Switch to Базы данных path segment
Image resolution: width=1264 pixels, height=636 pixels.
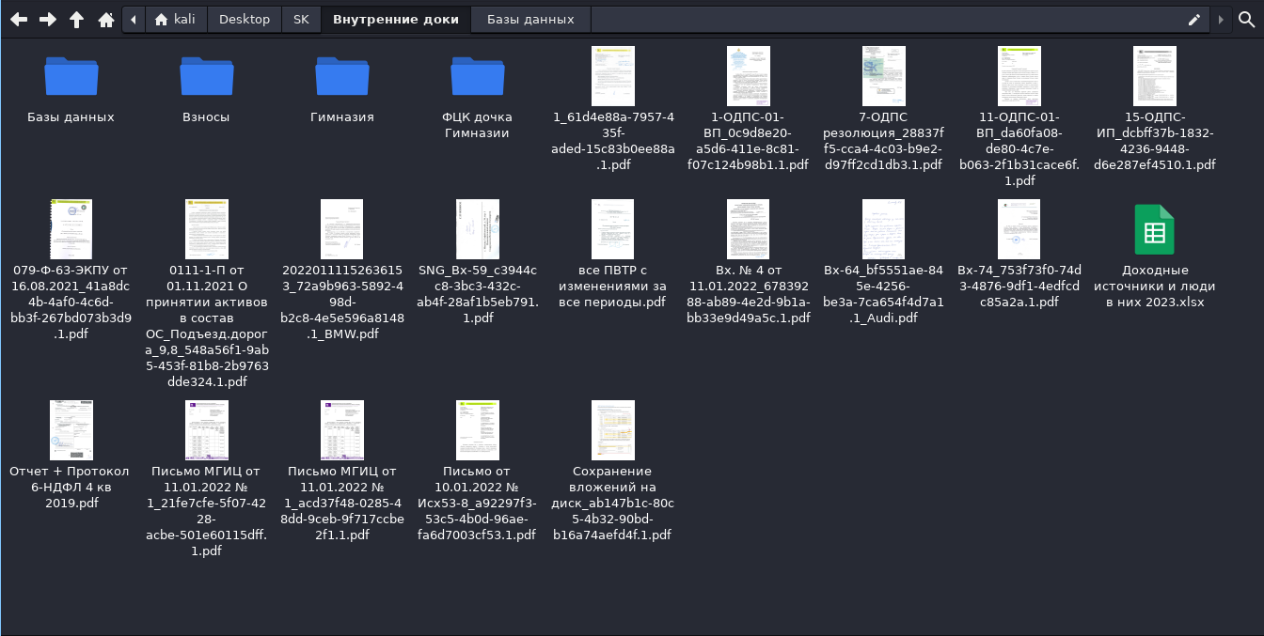530,19
